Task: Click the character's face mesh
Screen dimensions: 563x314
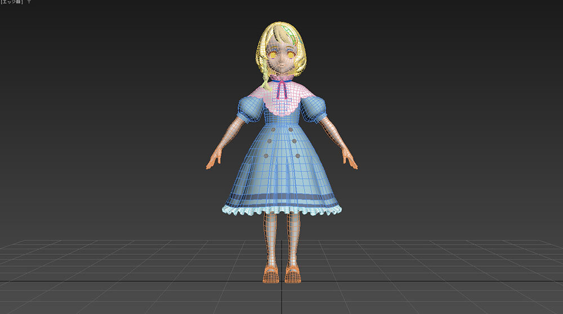Action: [281, 63]
